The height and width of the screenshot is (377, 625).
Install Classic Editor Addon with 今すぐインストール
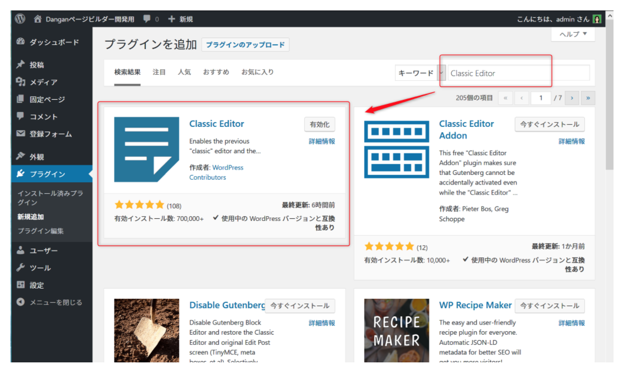549,124
